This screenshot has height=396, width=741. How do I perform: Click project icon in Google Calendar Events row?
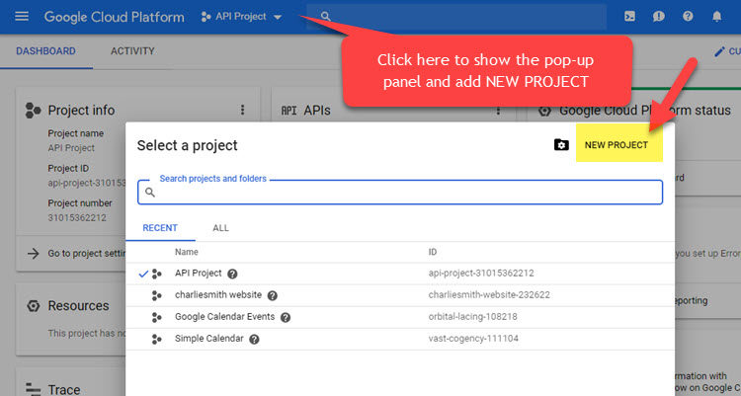coord(156,317)
